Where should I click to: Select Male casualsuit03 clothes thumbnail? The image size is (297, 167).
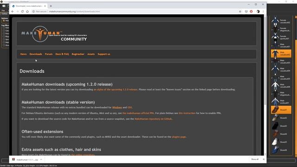281,61
